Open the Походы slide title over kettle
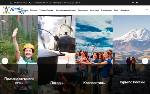This screenshot has height=94, width=150. coord(57,83)
